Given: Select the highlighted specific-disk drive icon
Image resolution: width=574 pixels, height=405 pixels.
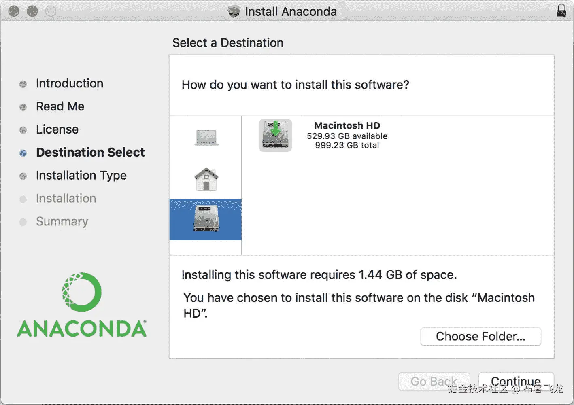Looking at the screenshot, I should 206,219.
